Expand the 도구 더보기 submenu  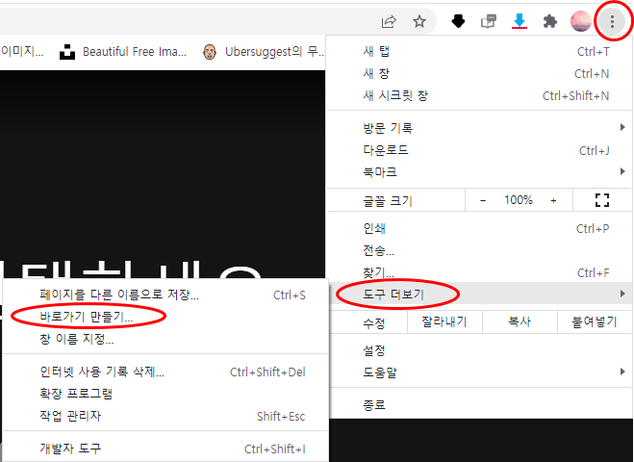click(x=479, y=294)
